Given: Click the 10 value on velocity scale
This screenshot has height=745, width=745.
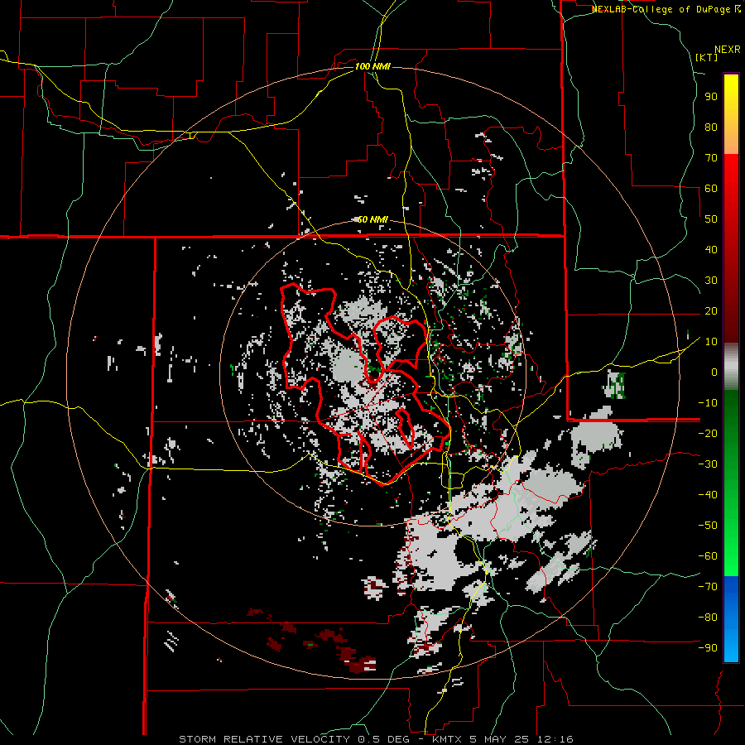Looking at the screenshot, I should pyautogui.click(x=711, y=342).
